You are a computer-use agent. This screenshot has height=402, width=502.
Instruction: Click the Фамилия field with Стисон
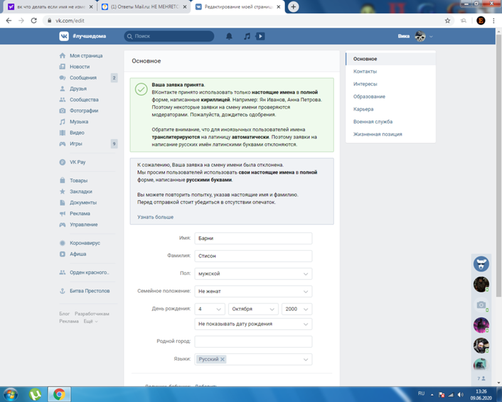click(x=254, y=256)
